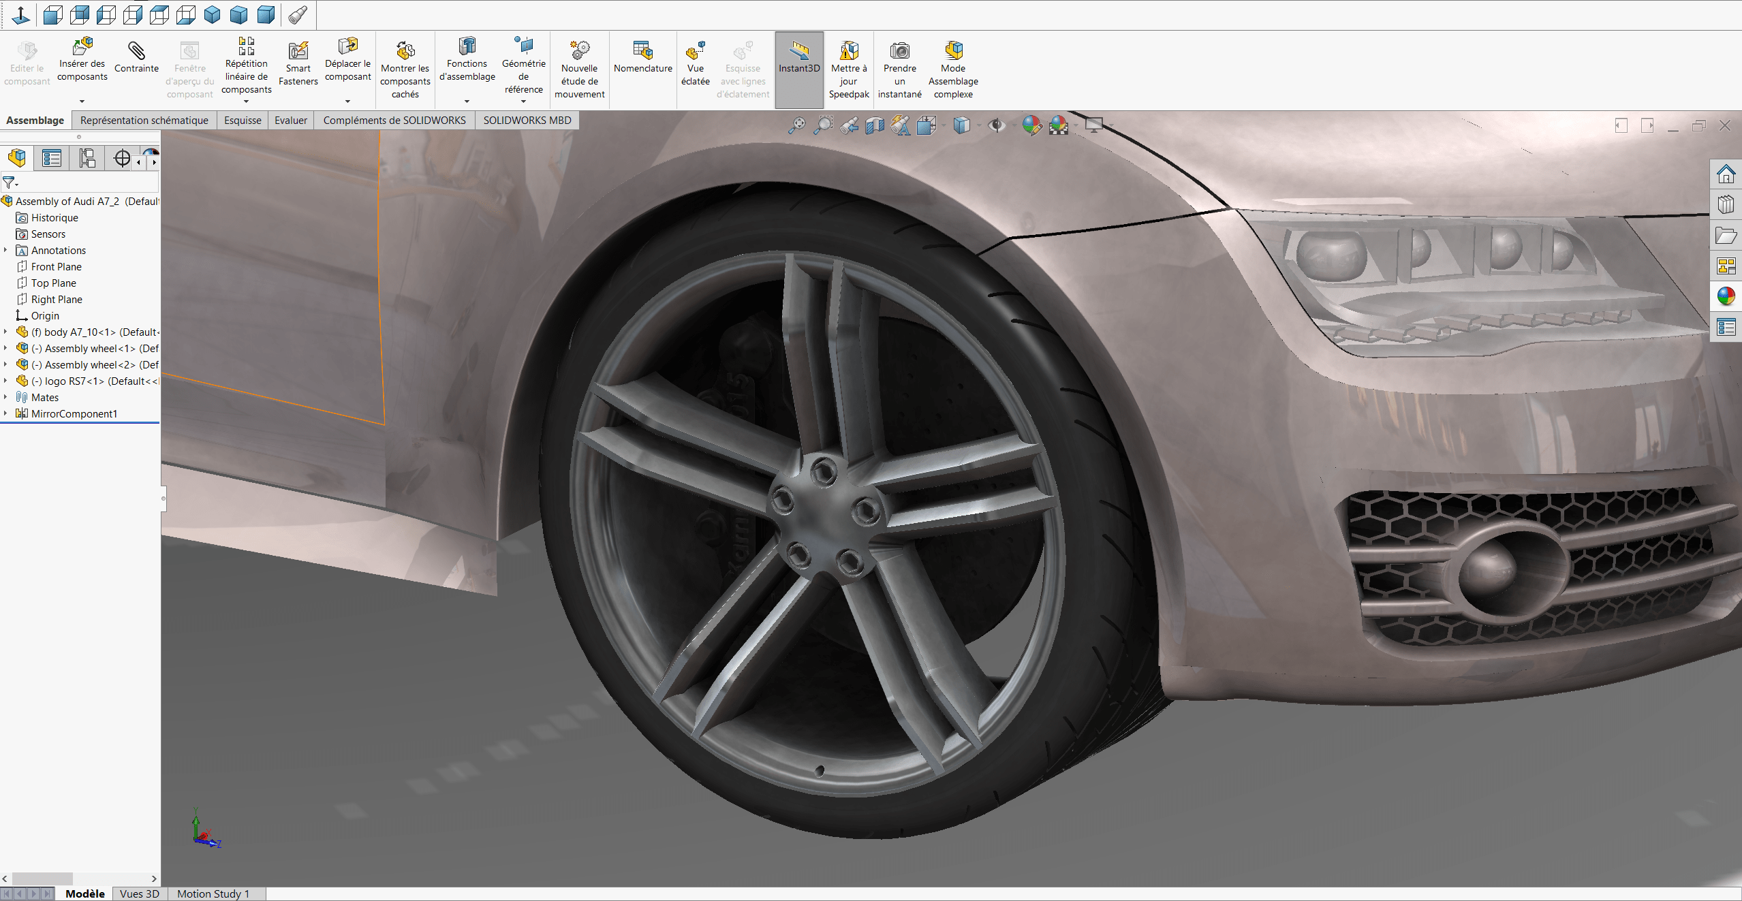The width and height of the screenshot is (1742, 901).
Task: Click Mettre à jour Speedpak
Action: point(849,69)
